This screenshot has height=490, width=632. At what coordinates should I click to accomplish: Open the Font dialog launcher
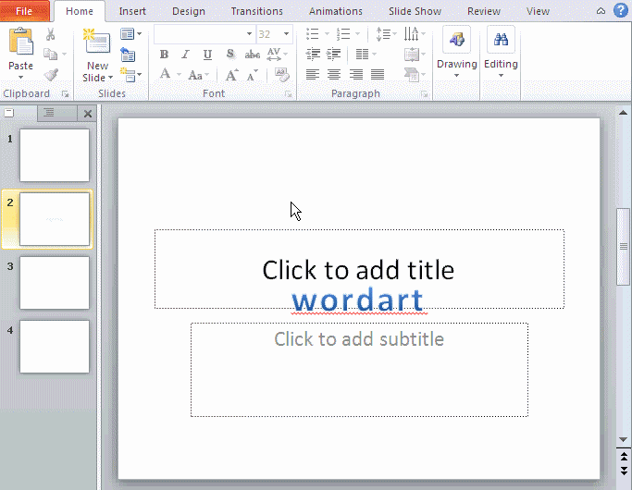click(x=288, y=93)
